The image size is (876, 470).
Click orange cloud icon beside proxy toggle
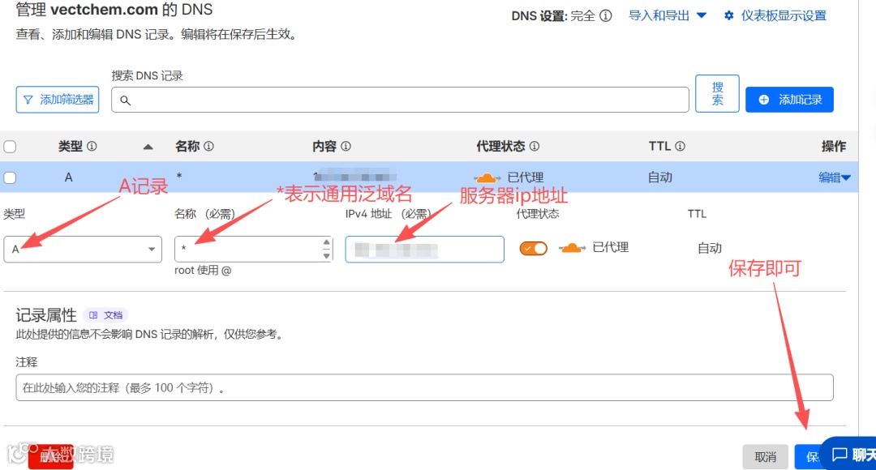(572, 248)
